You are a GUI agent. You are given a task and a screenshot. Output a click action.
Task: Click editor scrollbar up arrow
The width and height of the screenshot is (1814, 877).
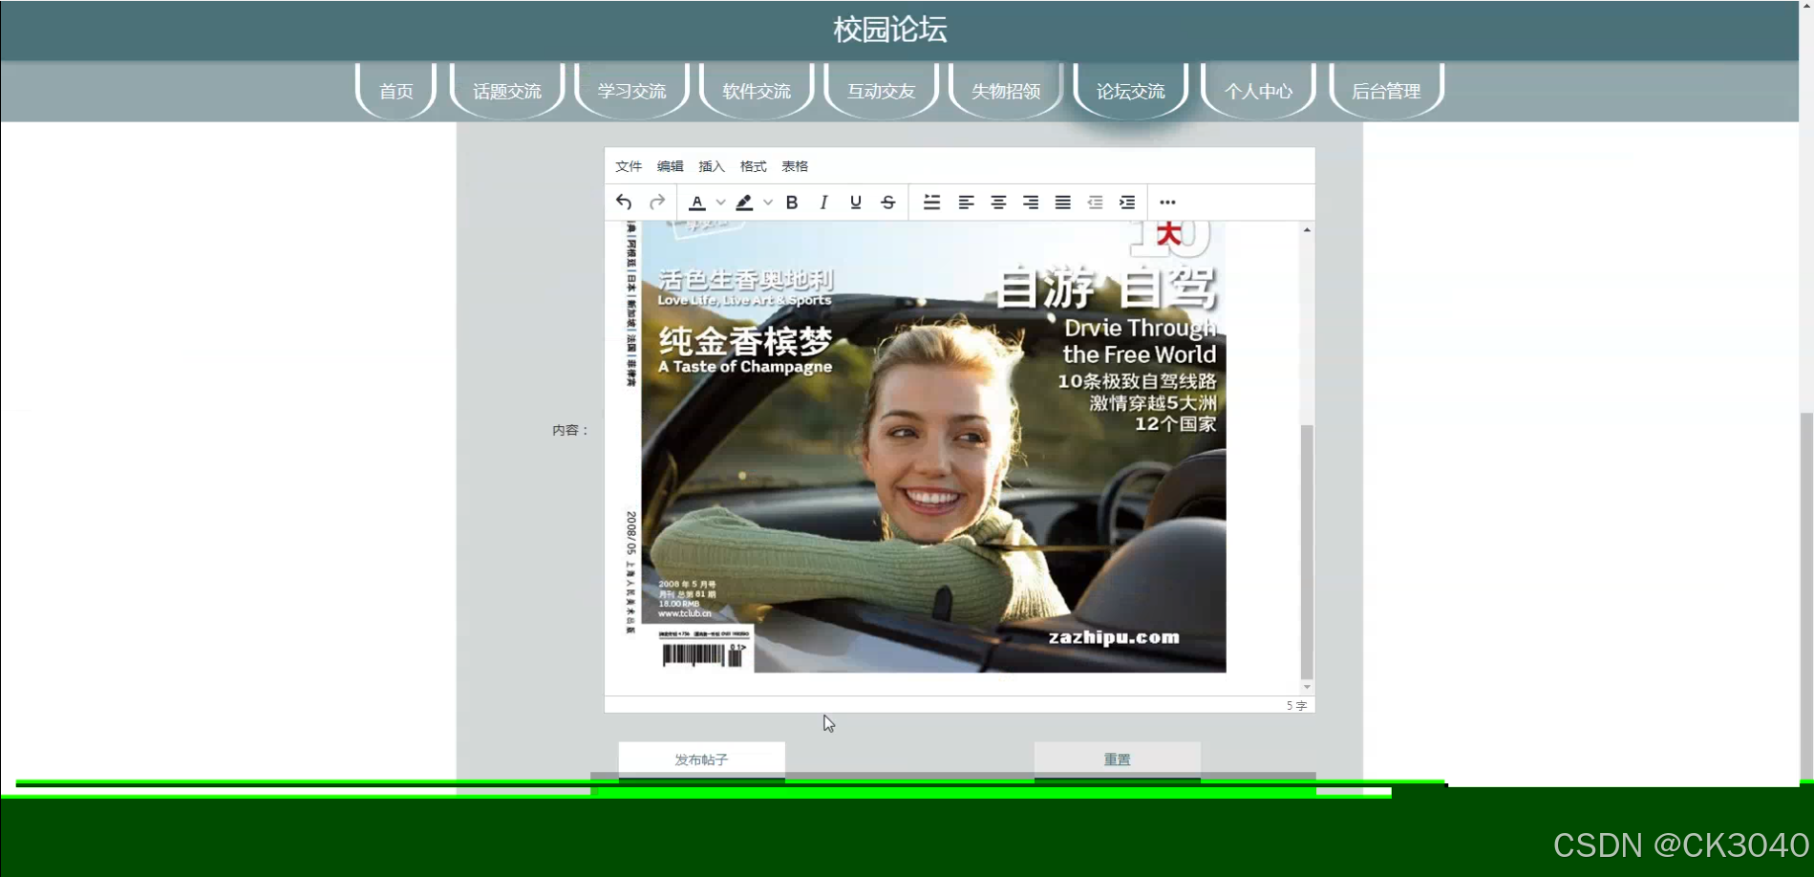(1307, 229)
